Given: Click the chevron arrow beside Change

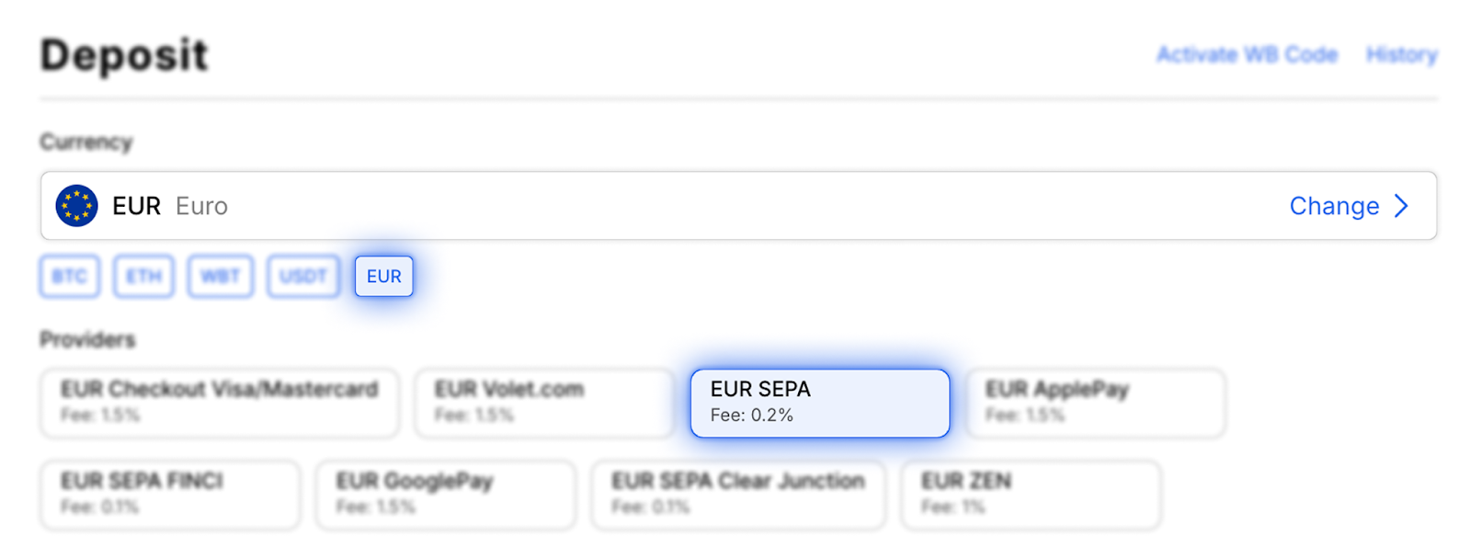Looking at the screenshot, I should (1401, 206).
